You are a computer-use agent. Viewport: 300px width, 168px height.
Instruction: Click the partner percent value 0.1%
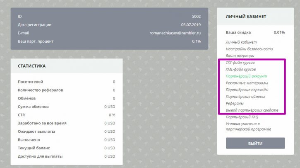(196, 41)
